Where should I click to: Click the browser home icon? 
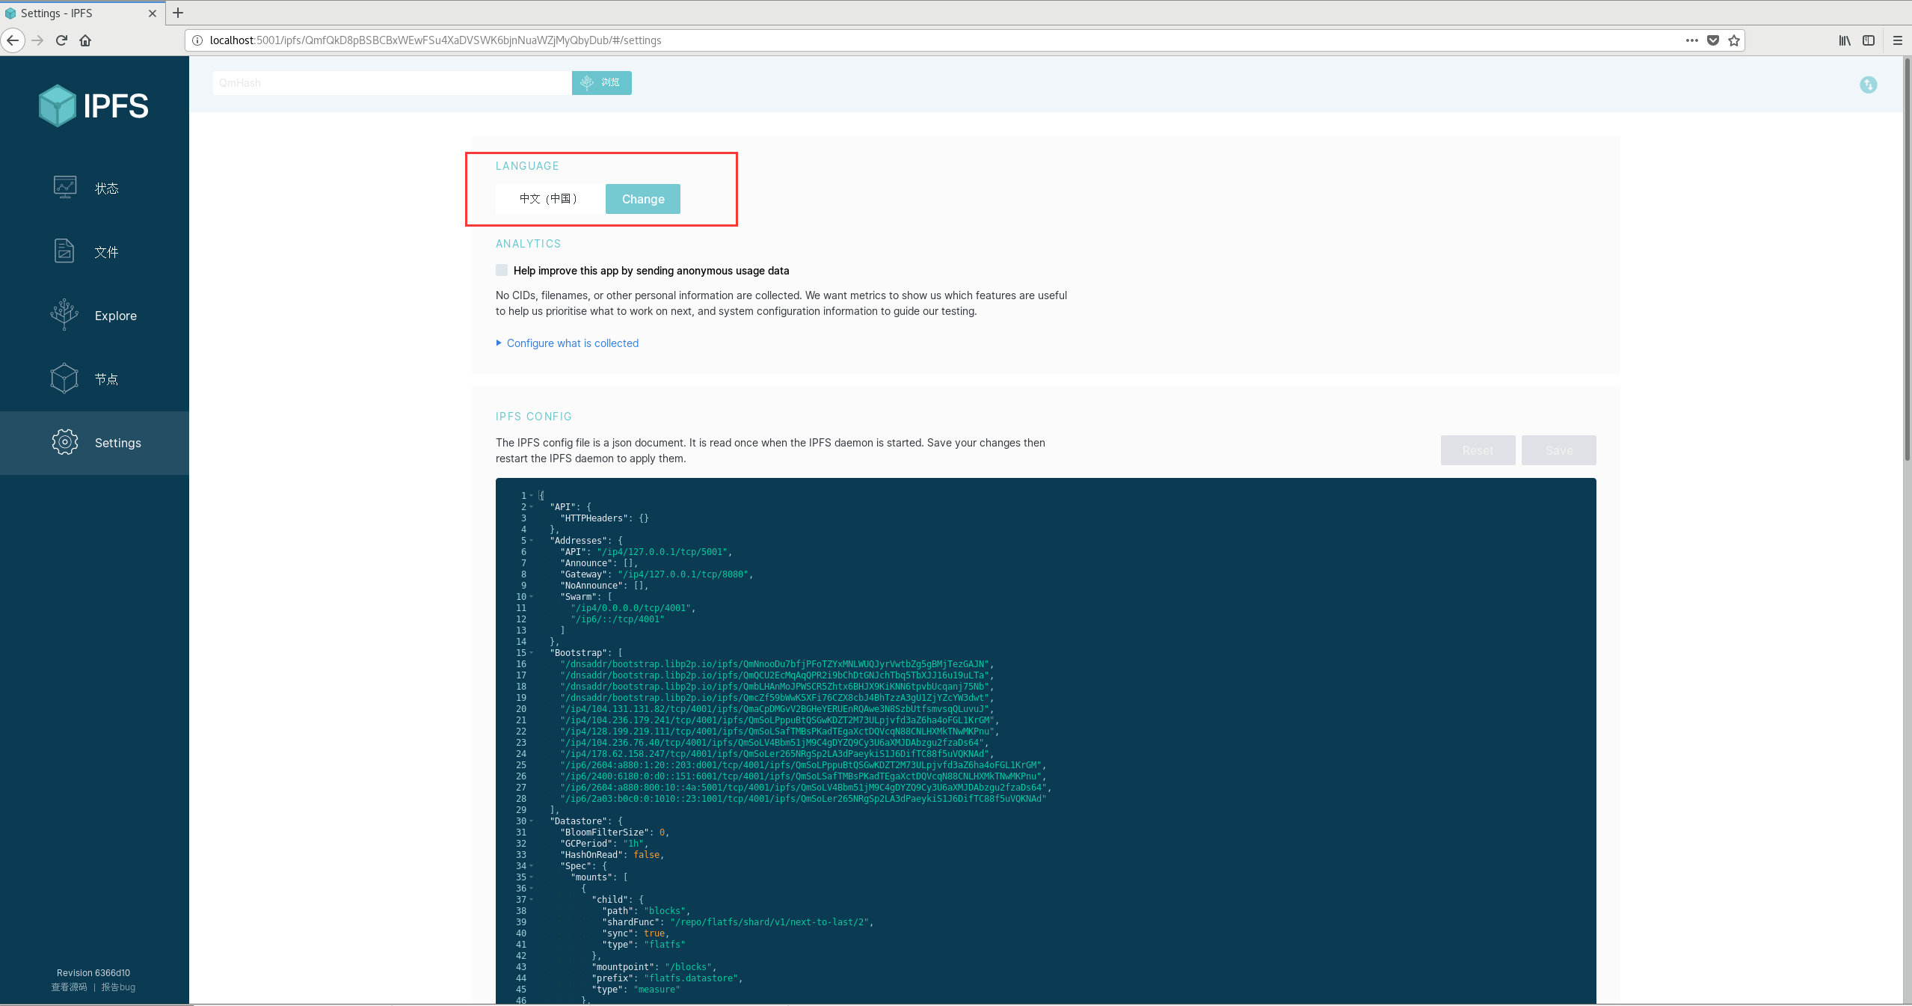click(x=85, y=40)
